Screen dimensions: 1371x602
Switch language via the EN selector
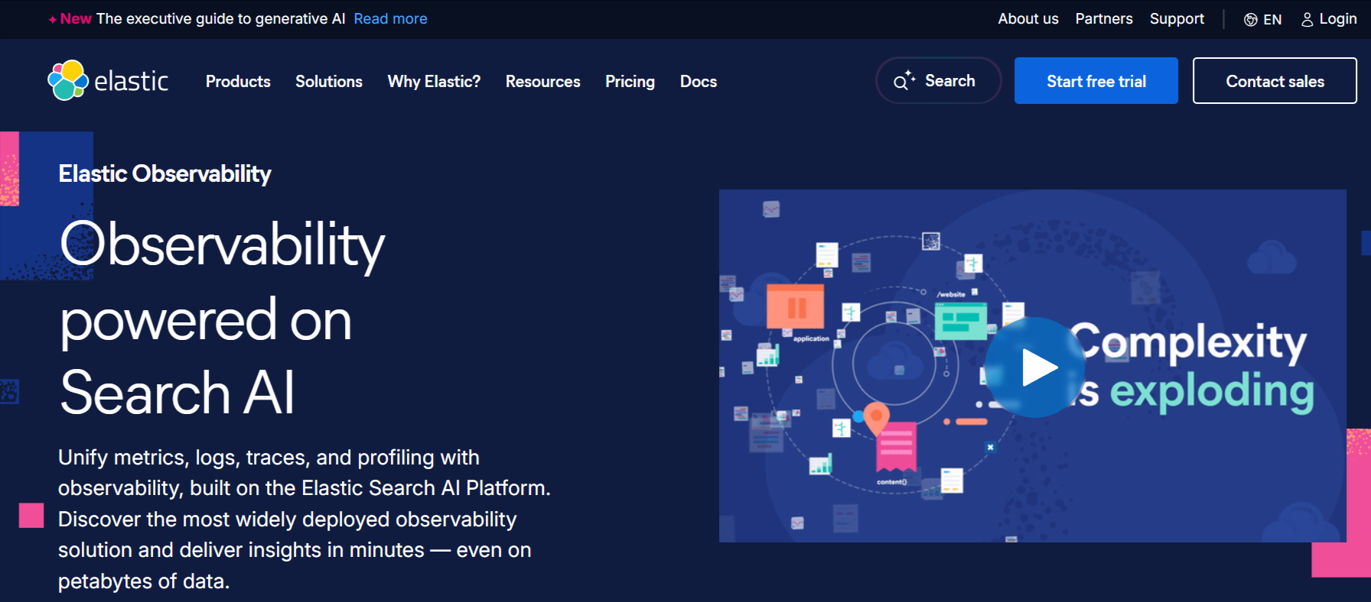pos(1272,20)
